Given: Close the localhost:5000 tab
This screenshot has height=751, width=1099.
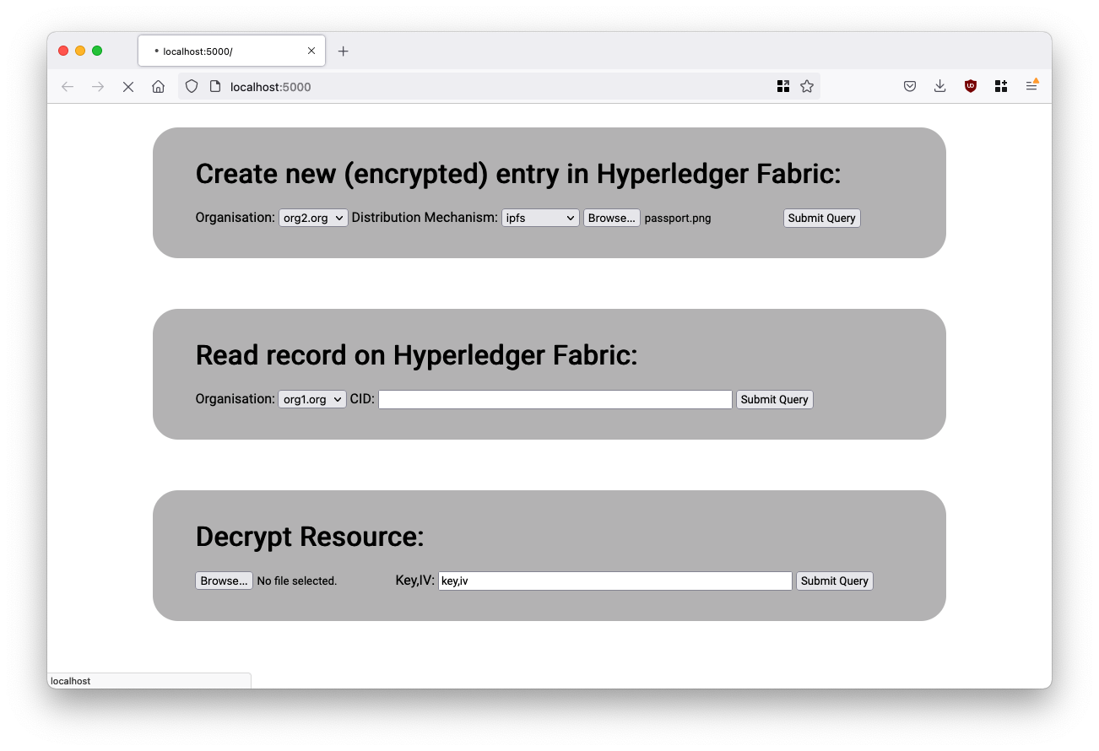Looking at the screenshot, I should pyautogui.click(x=311, y=51).
